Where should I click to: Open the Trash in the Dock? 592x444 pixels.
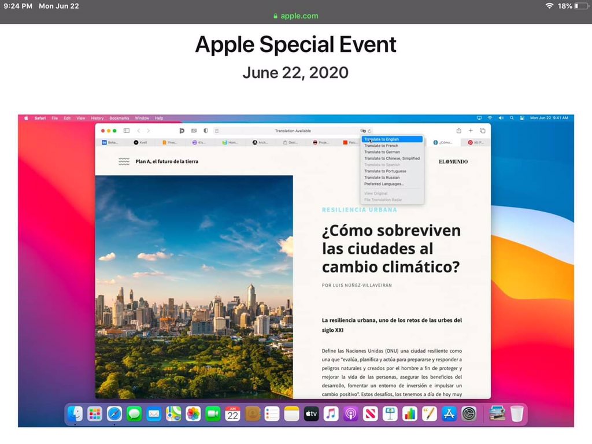click(x=517, y=414)
